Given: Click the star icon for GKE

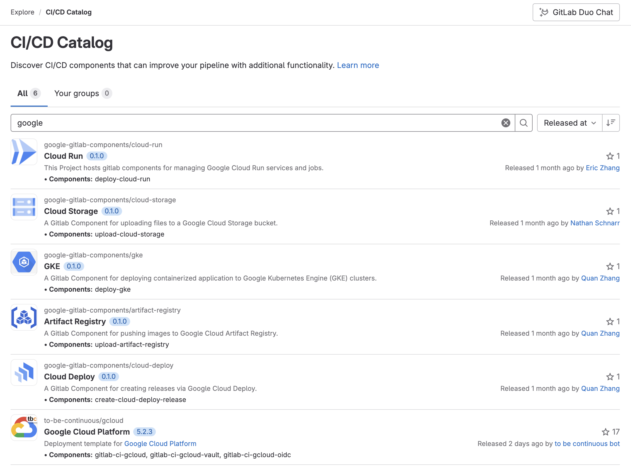Looking at the screenshot, I should pyautogui.click(x=610, y=267).
